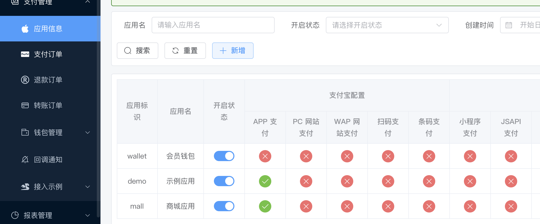Click the 支付宝配置 group header
This screenshot has height=224, width=540.
click(347, 95)
